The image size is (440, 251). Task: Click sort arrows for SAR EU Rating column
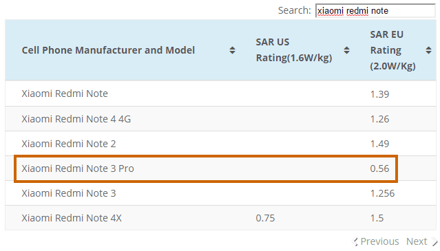tap(428, 50)
